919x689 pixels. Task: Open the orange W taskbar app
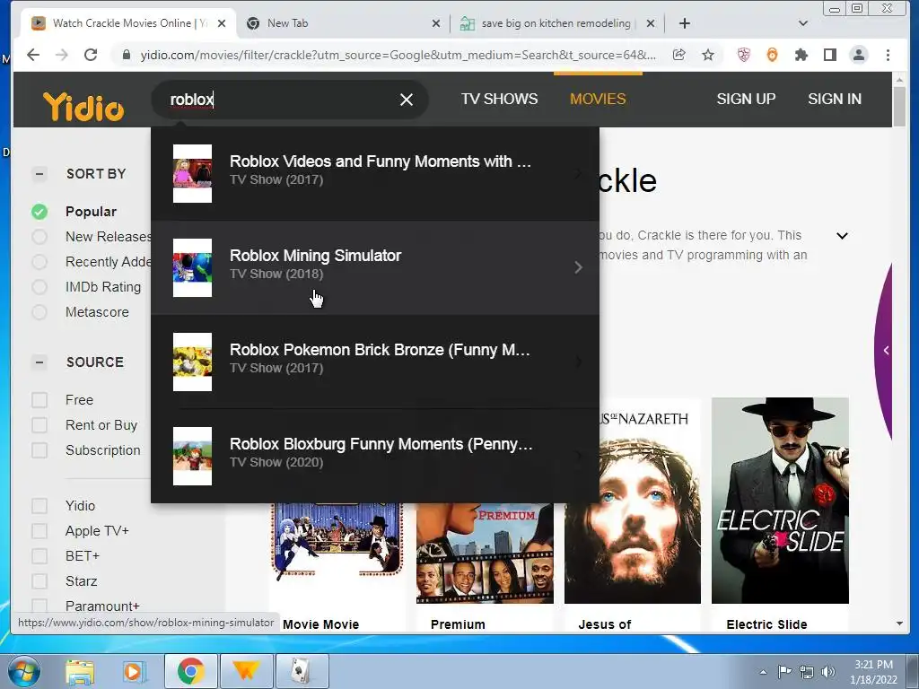246,671
